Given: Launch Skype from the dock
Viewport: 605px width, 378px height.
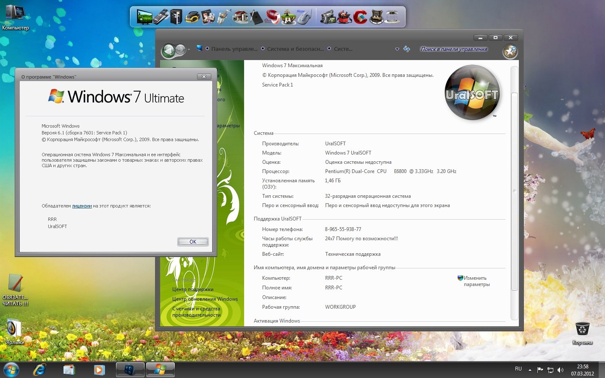Looking at the screenshot, I should [x=304, y=17].
